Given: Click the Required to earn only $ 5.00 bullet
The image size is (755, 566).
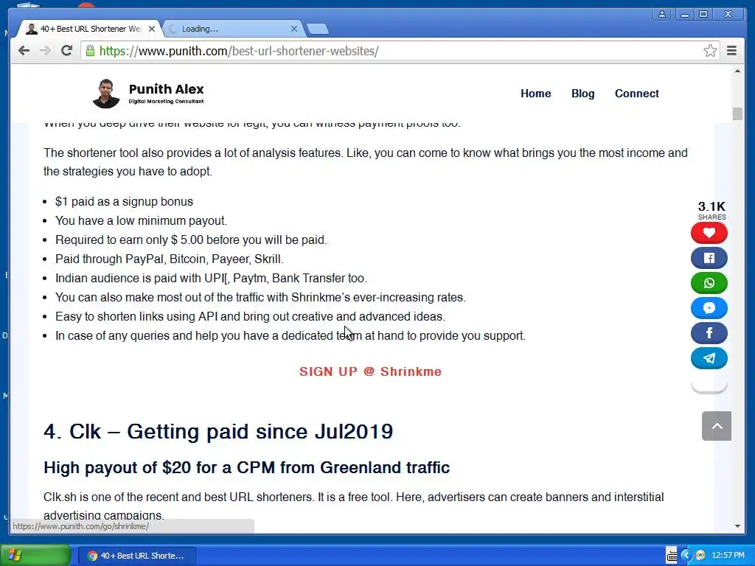Looking at the screenshot, I should pos(191,240).
